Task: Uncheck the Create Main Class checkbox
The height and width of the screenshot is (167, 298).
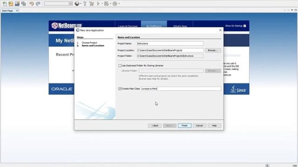Action: click(x=120, y=89)
